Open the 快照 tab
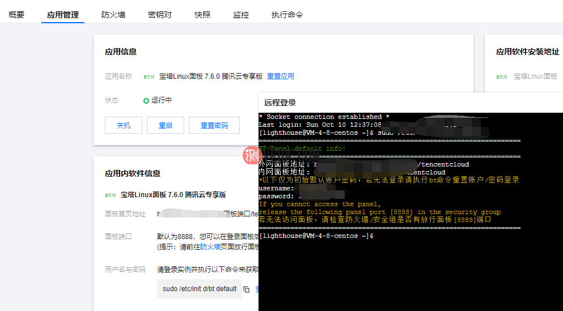This screenshot has height=311, width=563. [202, 15]
